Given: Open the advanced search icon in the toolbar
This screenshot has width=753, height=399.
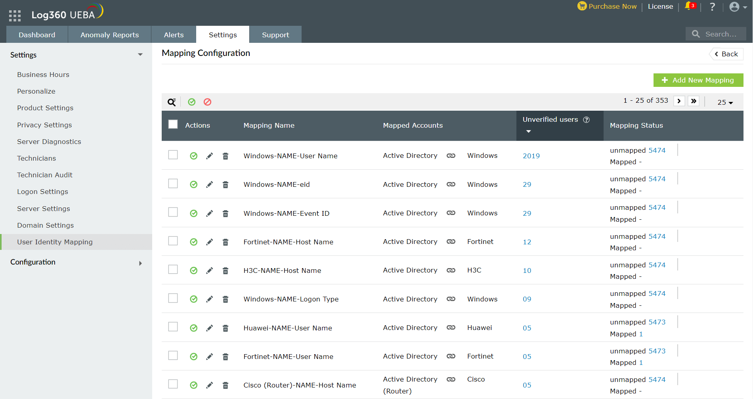Looking at the screenshot, I should point(172,102).
